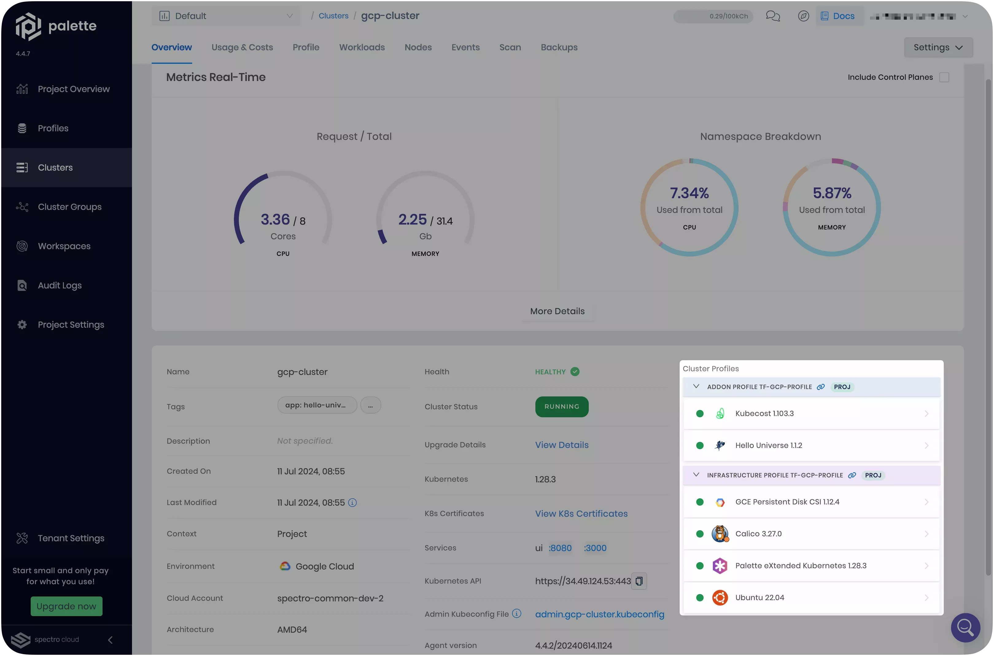The image size is (994, 656).
Task: Click Last Modified info icon
Action: pos(352,503)
